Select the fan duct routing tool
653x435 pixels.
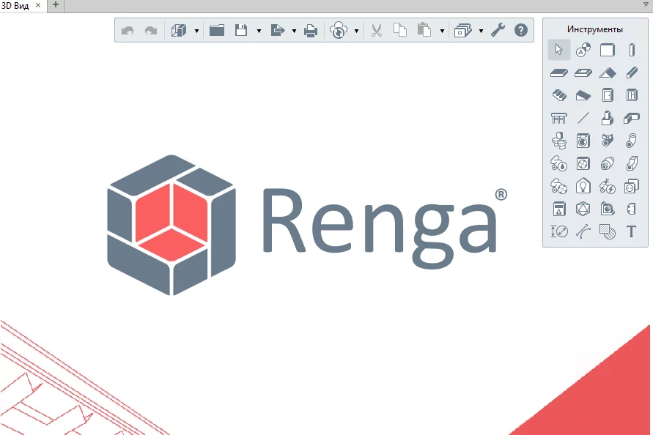(x=558, y=186)
